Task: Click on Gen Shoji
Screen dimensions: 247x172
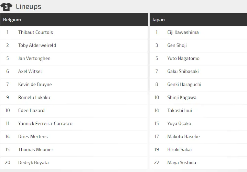Action: pyautogui.click(x=177, y=46)
